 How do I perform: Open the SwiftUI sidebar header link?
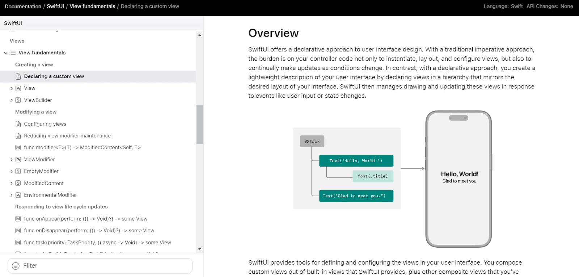coord(13,23)
